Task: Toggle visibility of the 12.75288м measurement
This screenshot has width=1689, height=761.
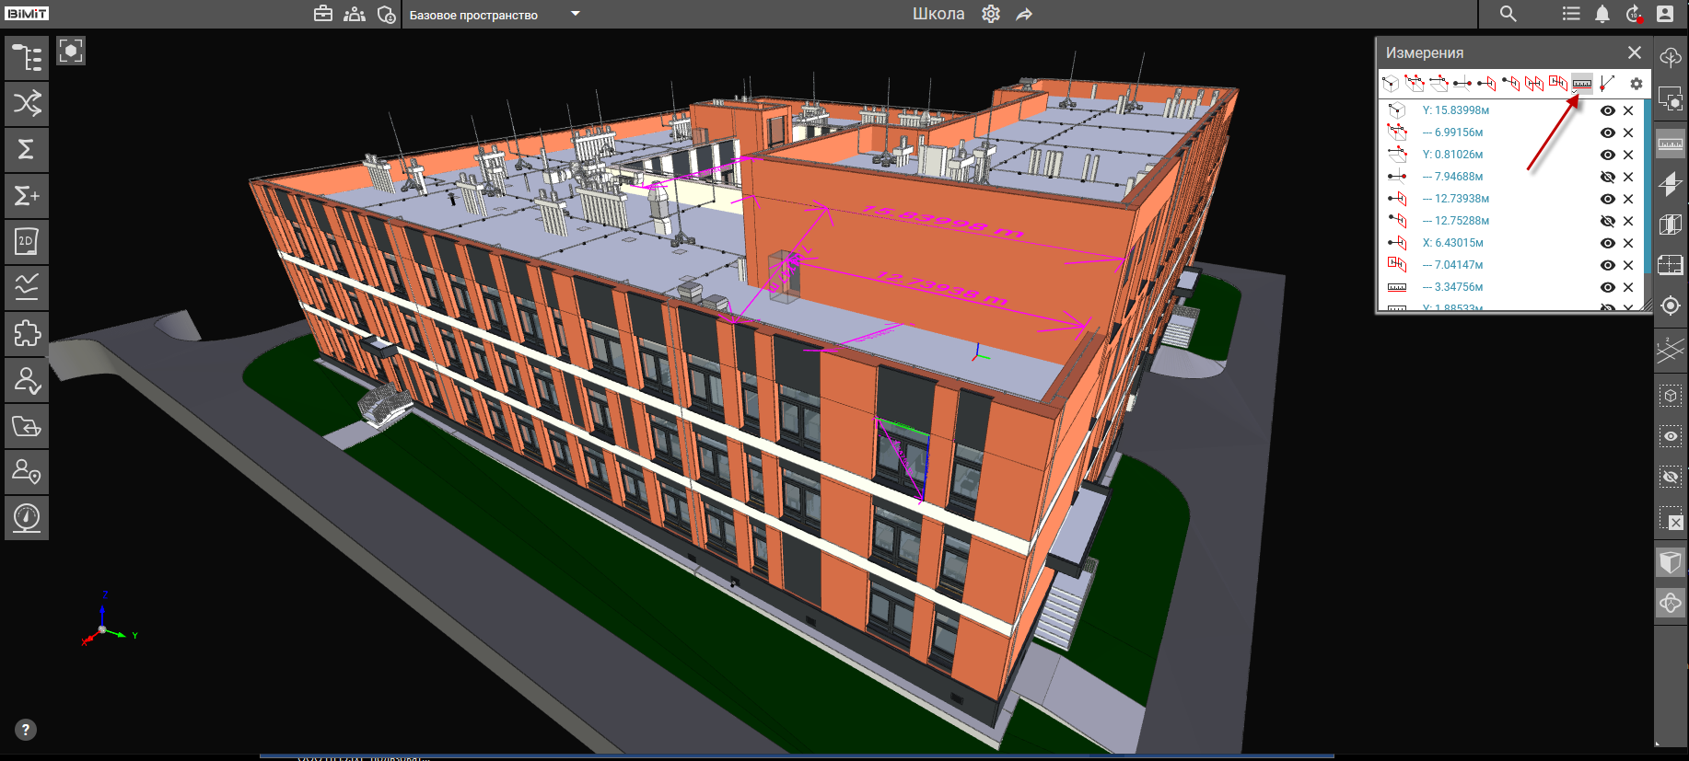Action: 1607,221
